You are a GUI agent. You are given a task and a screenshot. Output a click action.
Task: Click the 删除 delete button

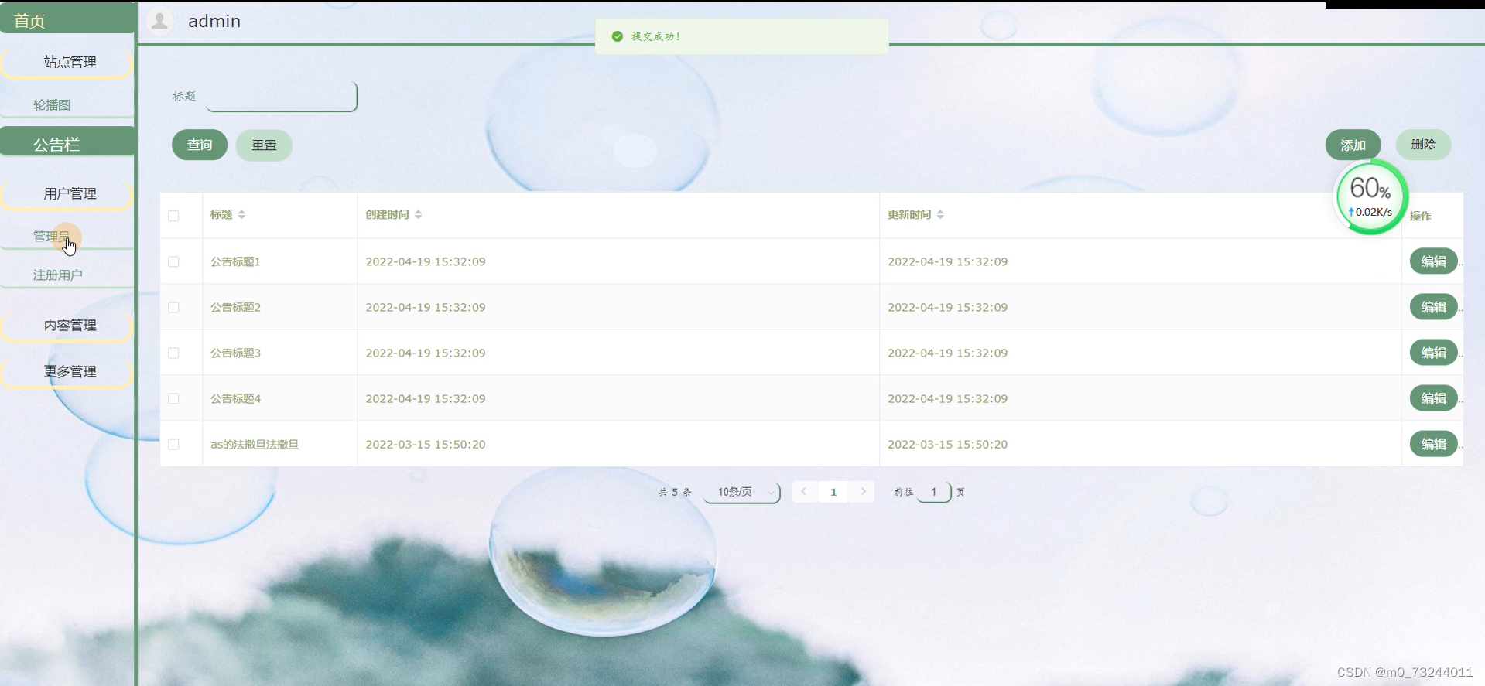1423,145
